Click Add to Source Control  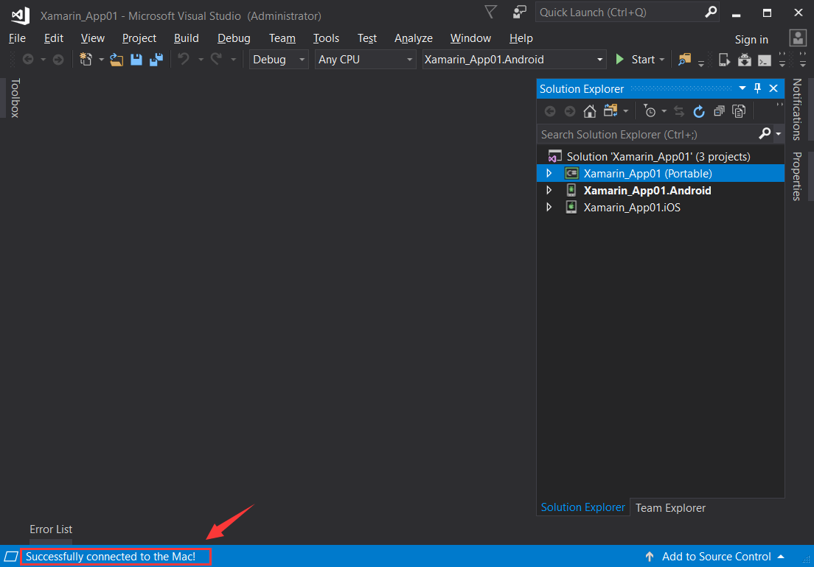coord(716,556)
